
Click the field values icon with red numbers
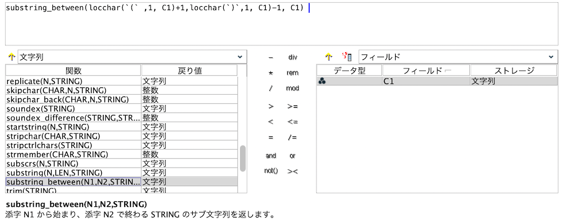coord(347,57)
